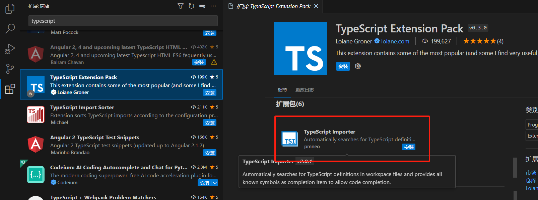Click the v0.3.0 version badge
Viewport: 538px width, 200px height.
(x=478, y=28)
